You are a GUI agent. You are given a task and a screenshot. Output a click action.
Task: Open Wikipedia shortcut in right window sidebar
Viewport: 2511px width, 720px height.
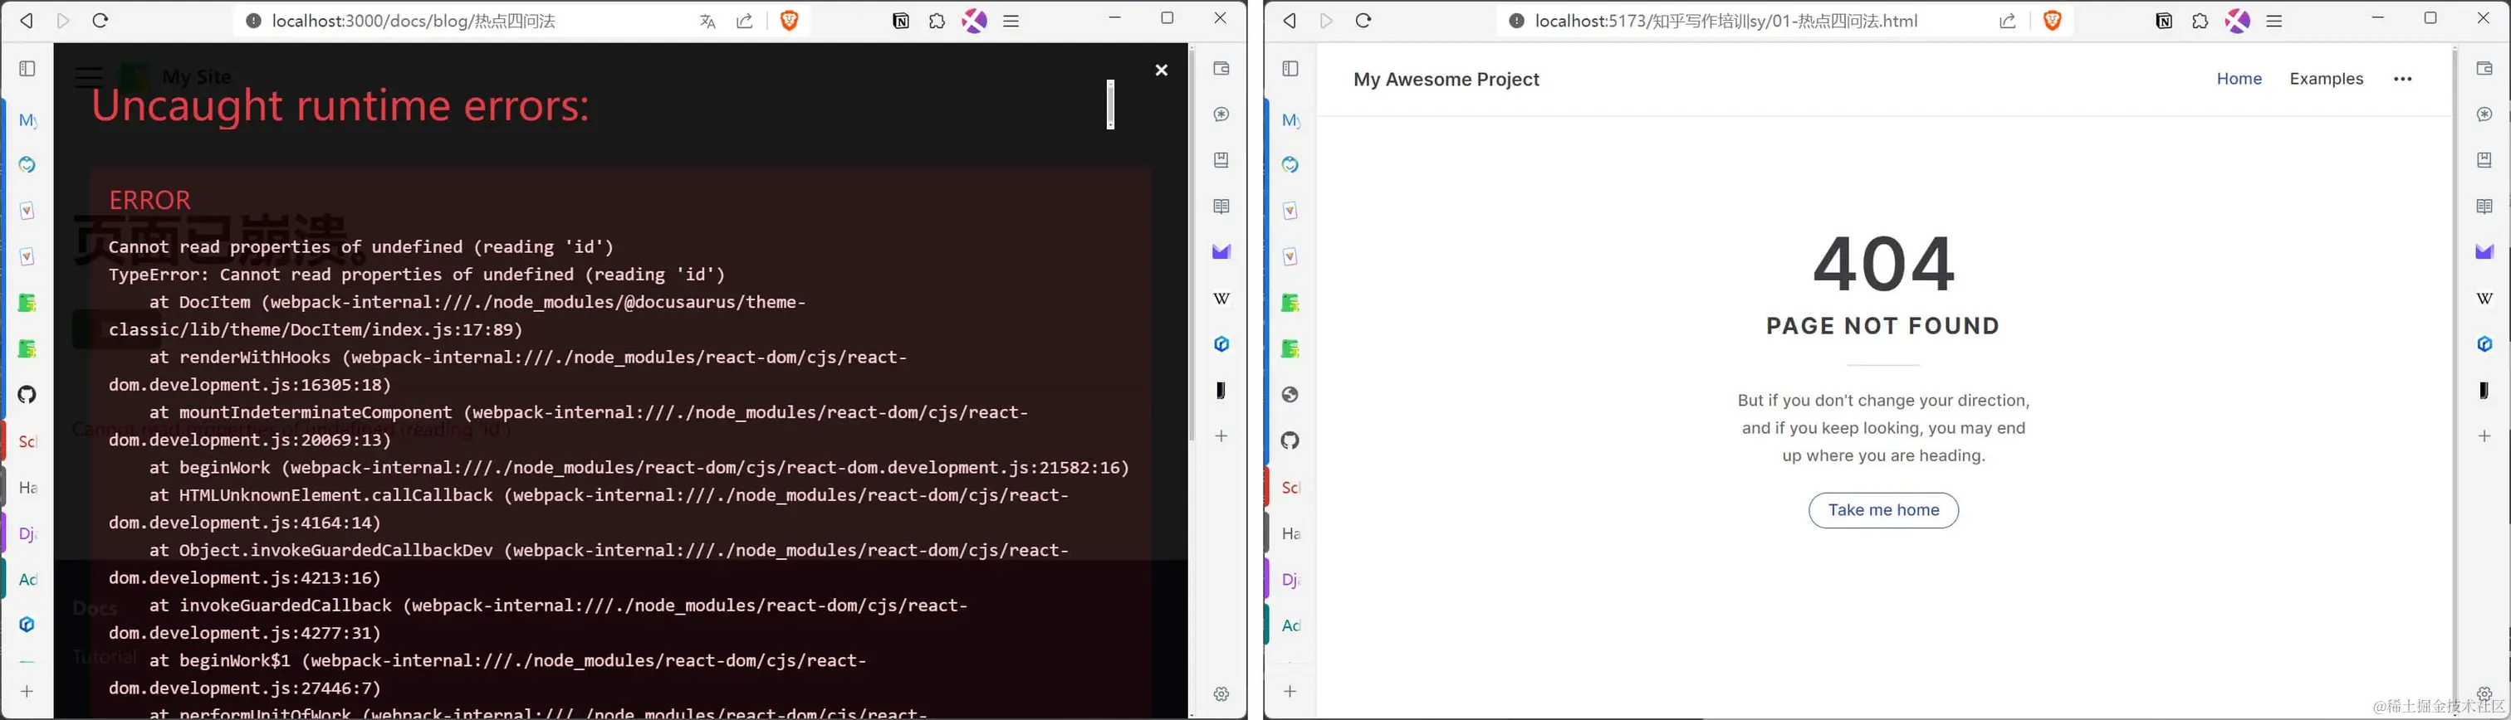click(x=2484, y=298)
